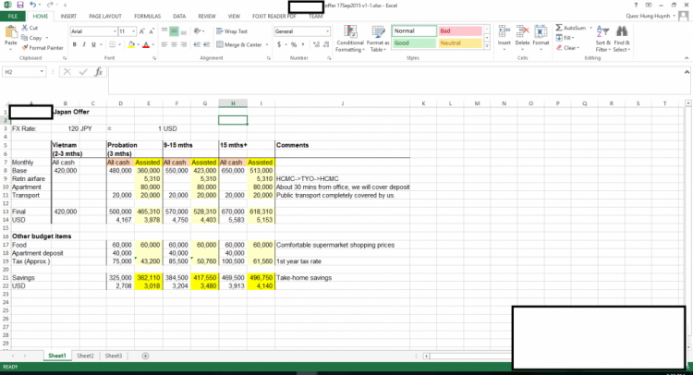The width and height of the screenshot is (693, 375).
Task: Toggle Italic formatting
Action: pyautogui.click(x=84, y=44)
